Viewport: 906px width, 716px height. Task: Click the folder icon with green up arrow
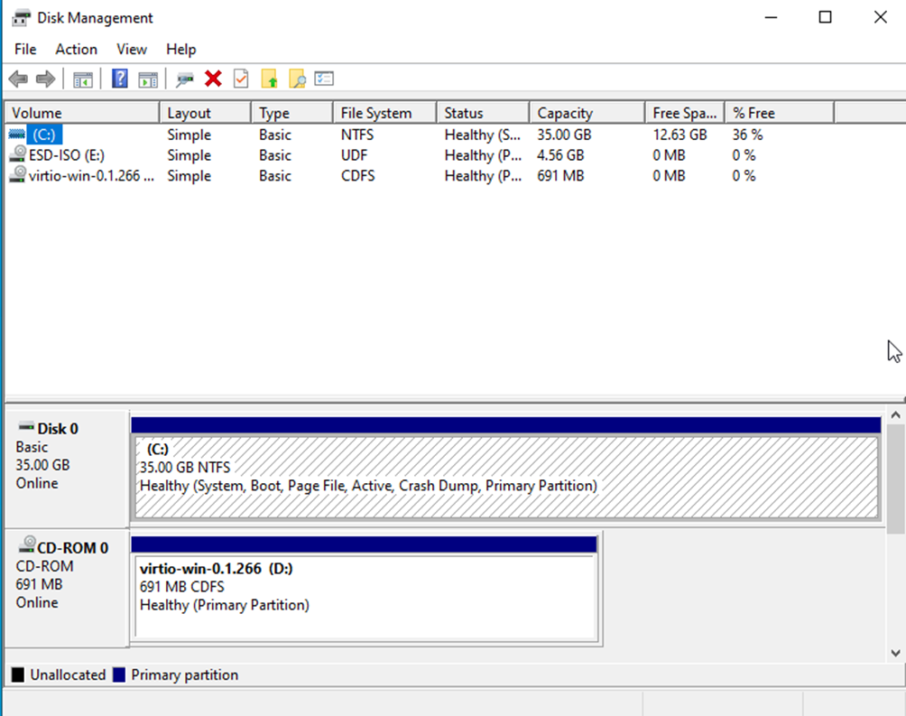coord(269,79)
